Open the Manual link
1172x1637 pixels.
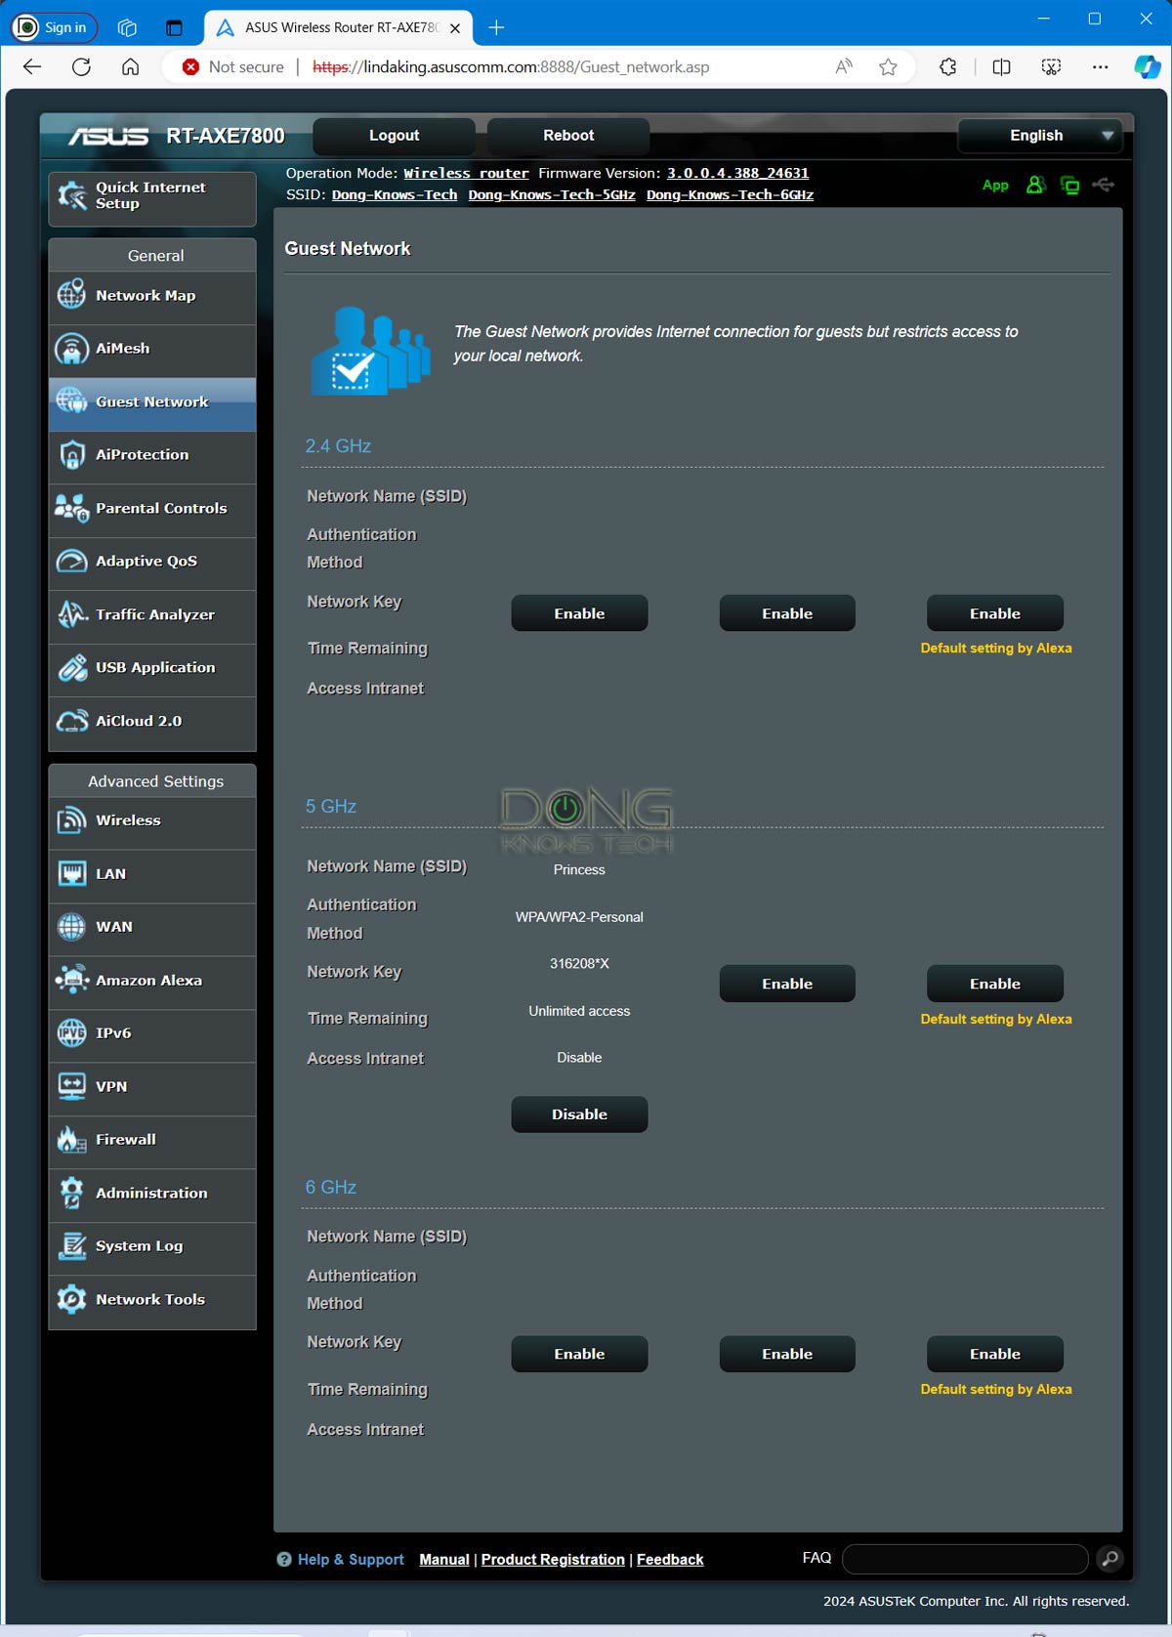[x=444, y=1560]
